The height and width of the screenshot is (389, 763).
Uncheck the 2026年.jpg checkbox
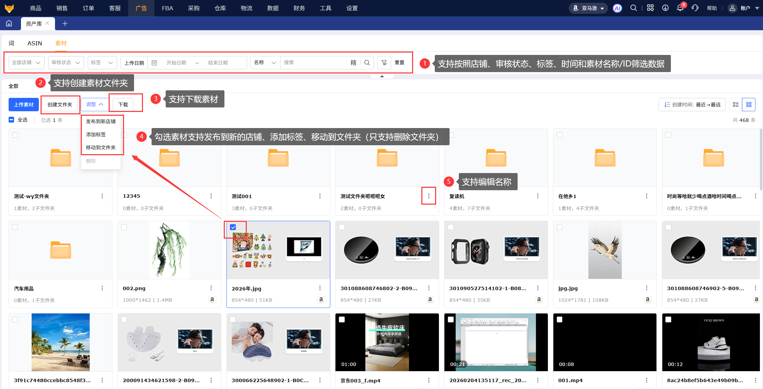(x=233, y=227)
